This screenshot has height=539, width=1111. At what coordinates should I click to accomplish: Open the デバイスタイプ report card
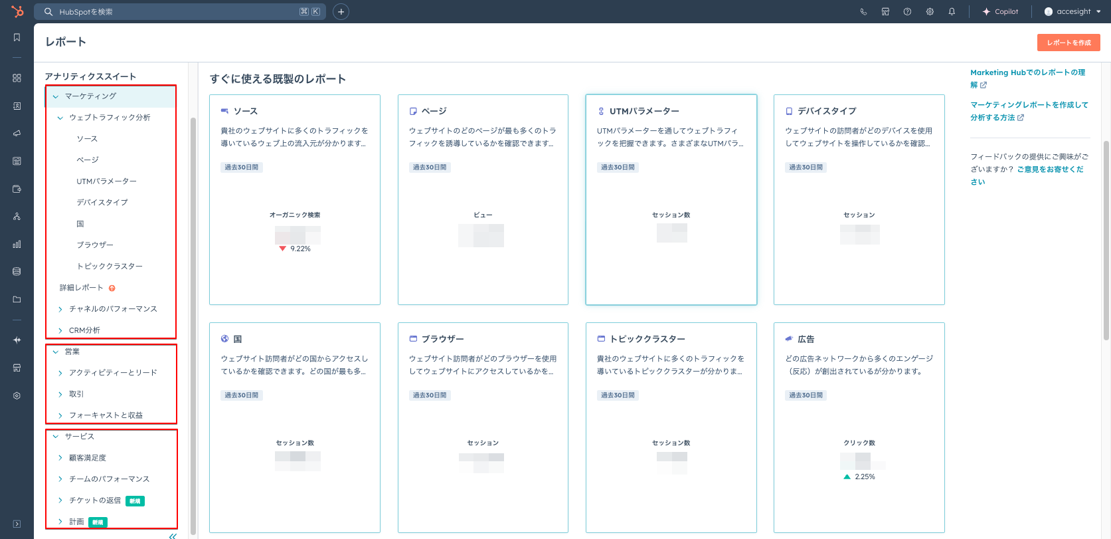(x=859, y=199)
